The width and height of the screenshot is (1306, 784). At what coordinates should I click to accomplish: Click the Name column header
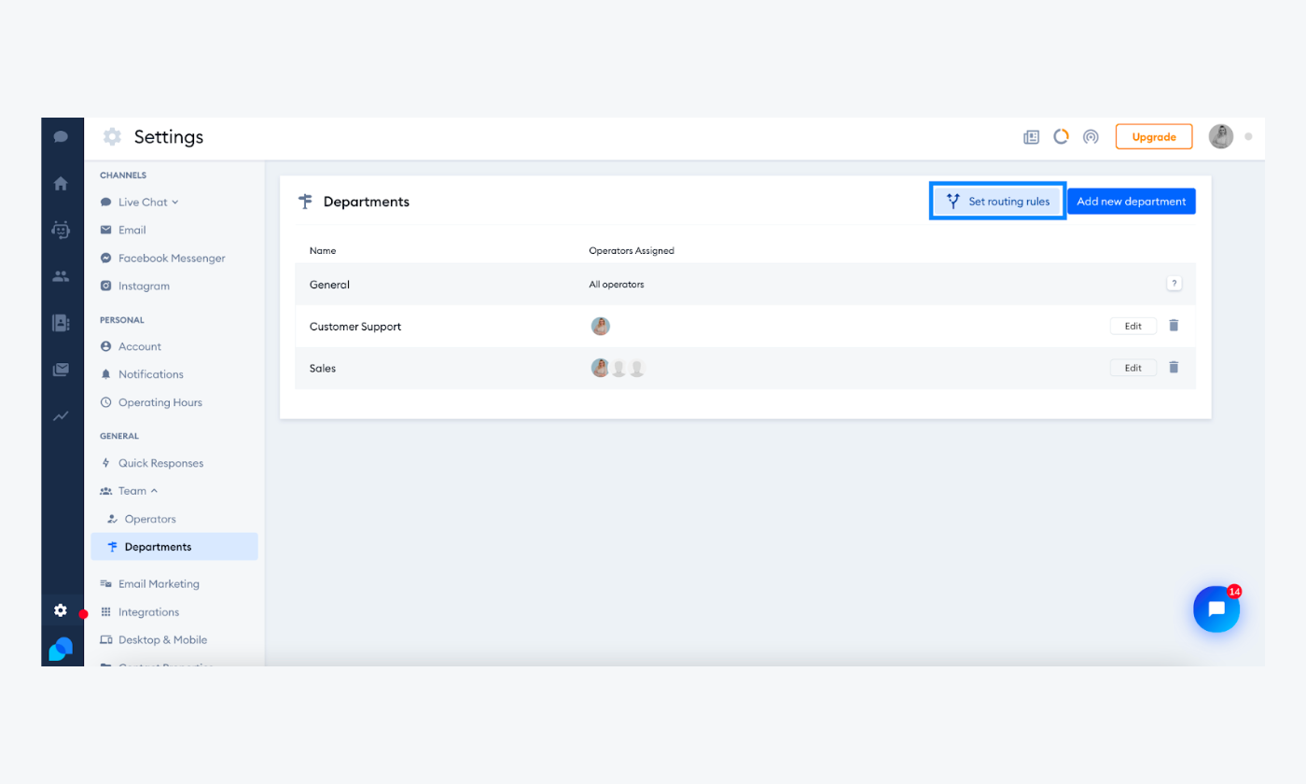pos(323,251)
